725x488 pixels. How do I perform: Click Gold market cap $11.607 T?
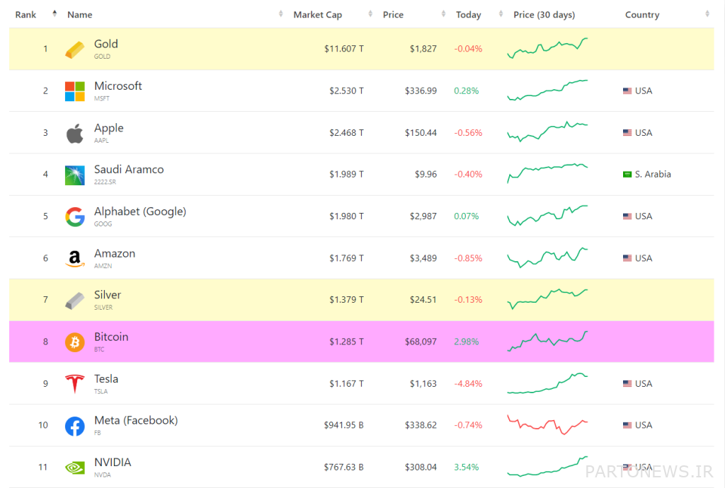pyautogui.click(x=343, y=49)
